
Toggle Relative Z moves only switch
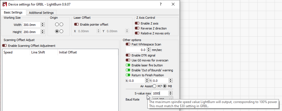137,33
